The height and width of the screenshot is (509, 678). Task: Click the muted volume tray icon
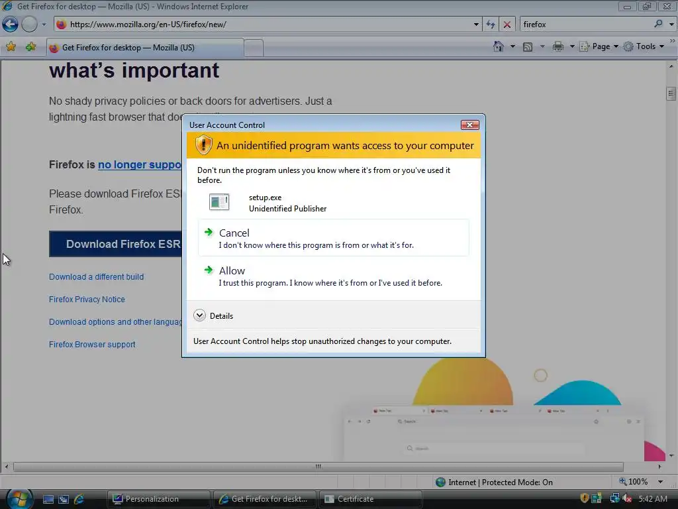tap(627, 498)
